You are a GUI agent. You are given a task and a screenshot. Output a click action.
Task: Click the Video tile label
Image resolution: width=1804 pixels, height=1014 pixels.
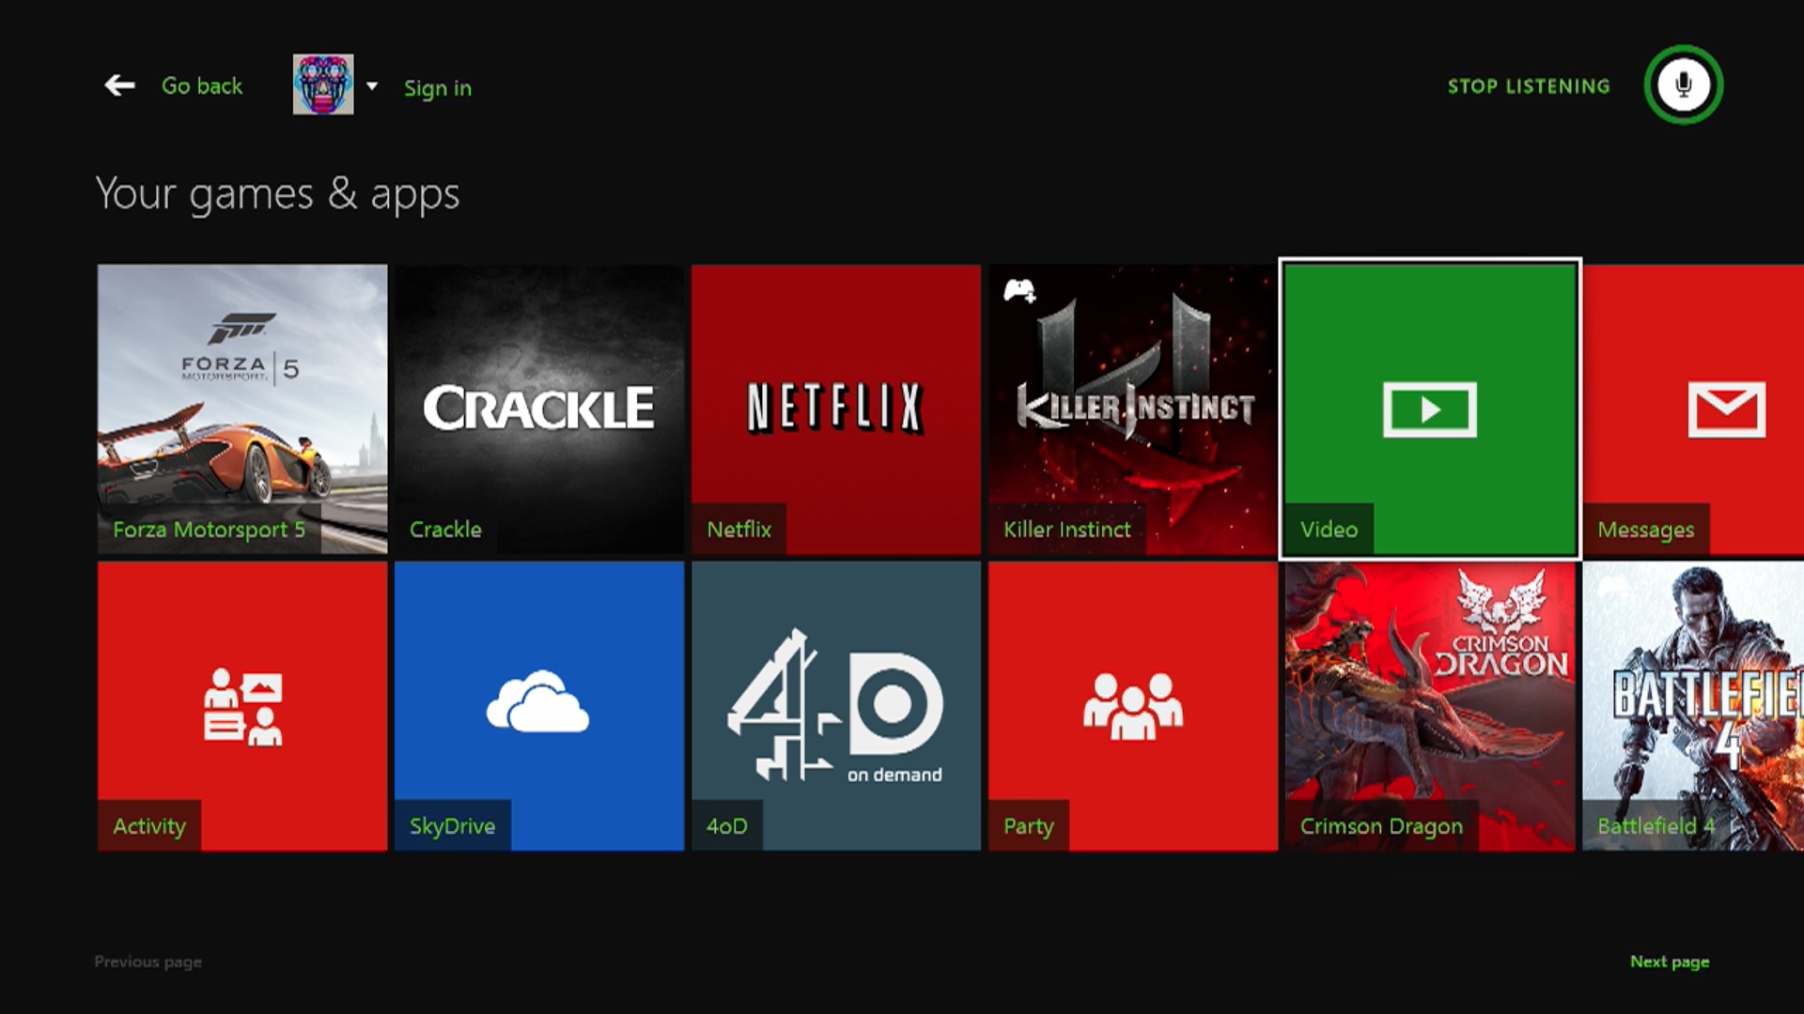(x=1329, y=530)
